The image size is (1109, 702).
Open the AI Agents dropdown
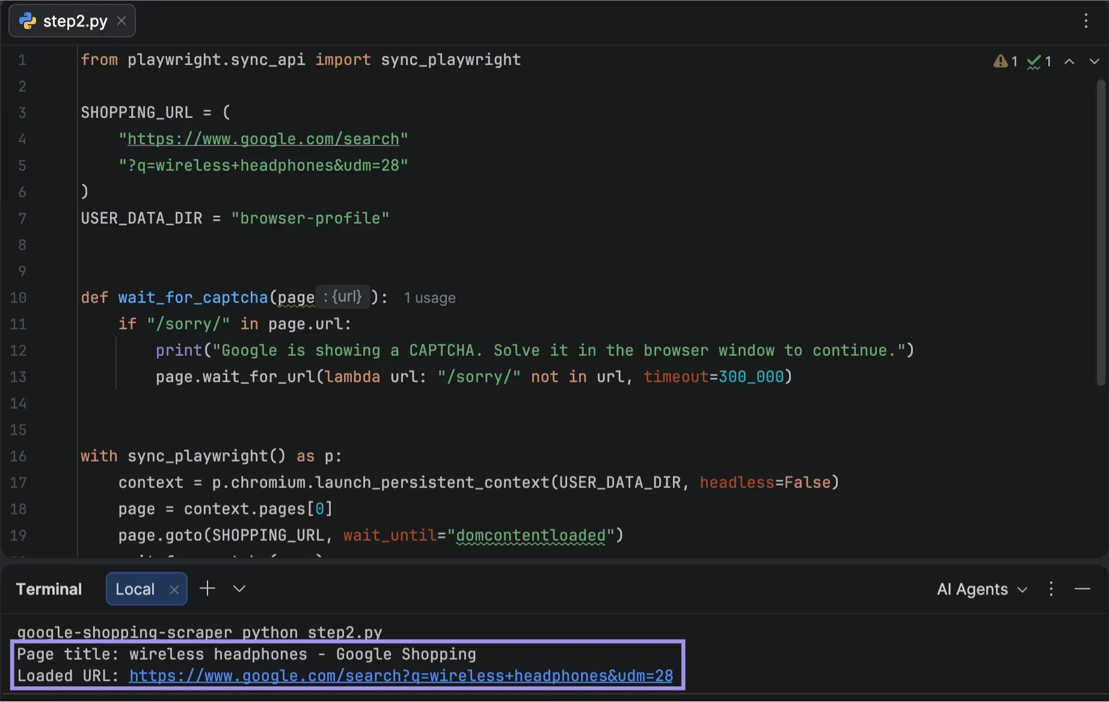[x=982, y=589]
